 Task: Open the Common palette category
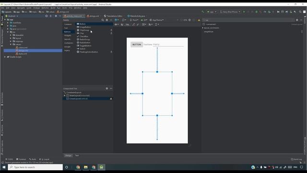(68, 25)
